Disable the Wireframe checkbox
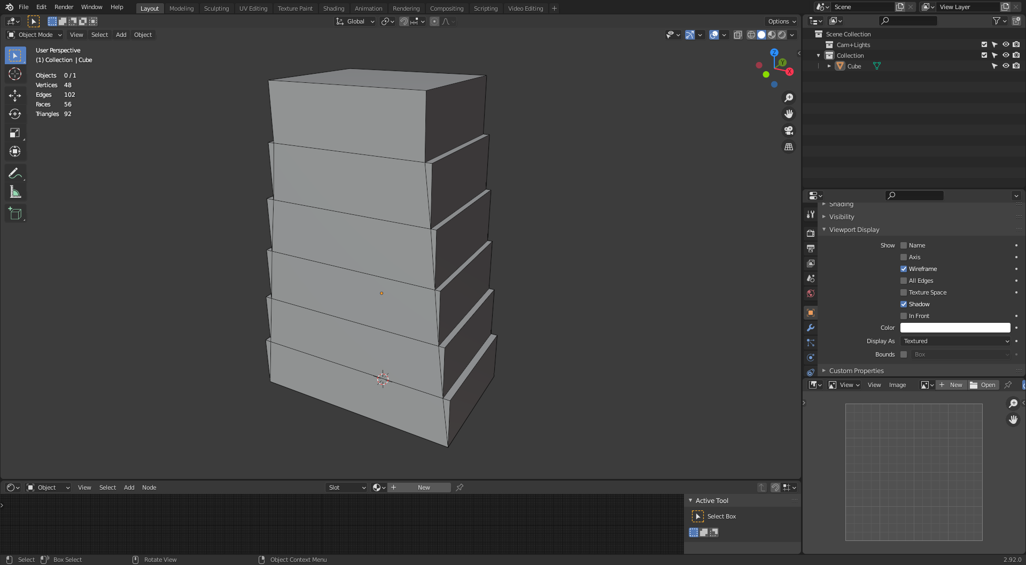 coord(904,269)
